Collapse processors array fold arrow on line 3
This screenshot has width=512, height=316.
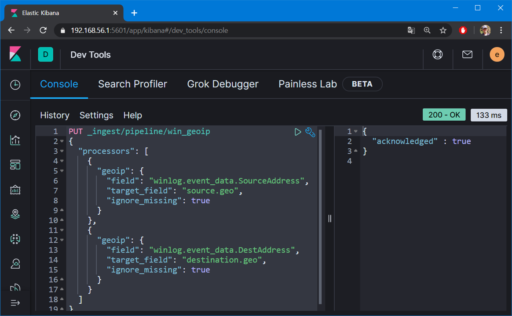(x=62, y=151)
